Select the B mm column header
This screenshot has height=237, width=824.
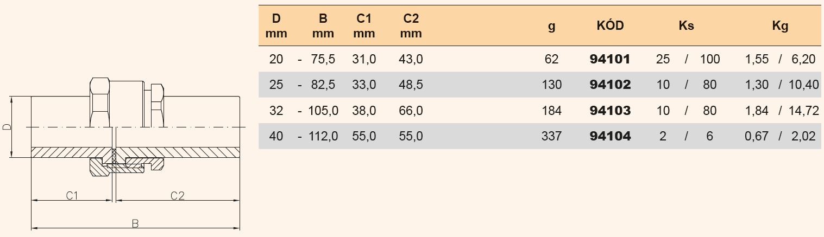pyautogui.click(x=323, y=25)
